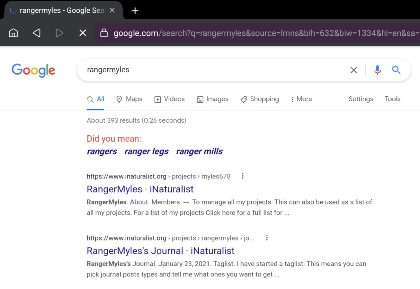The image size is (420, 289).
Task: Click the 'ranger mills' suggestion link
Action: coord(199,151)
